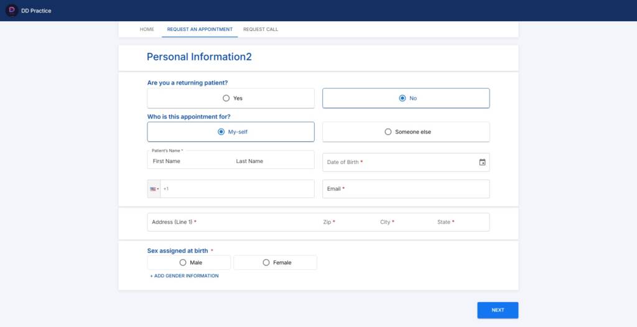
Task: Open the US flag country code selector
Action: [x=154, y=189]
